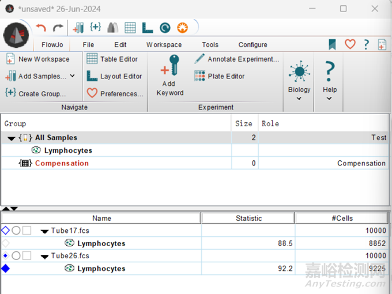Viewport: 392px width, 294px height.
Task: Click the Undo arrow in quick toolbar
Action: pos(41,27)
